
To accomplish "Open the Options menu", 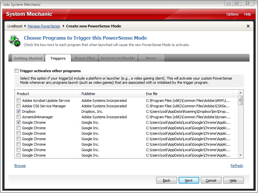I will click(x=232, y=14).
